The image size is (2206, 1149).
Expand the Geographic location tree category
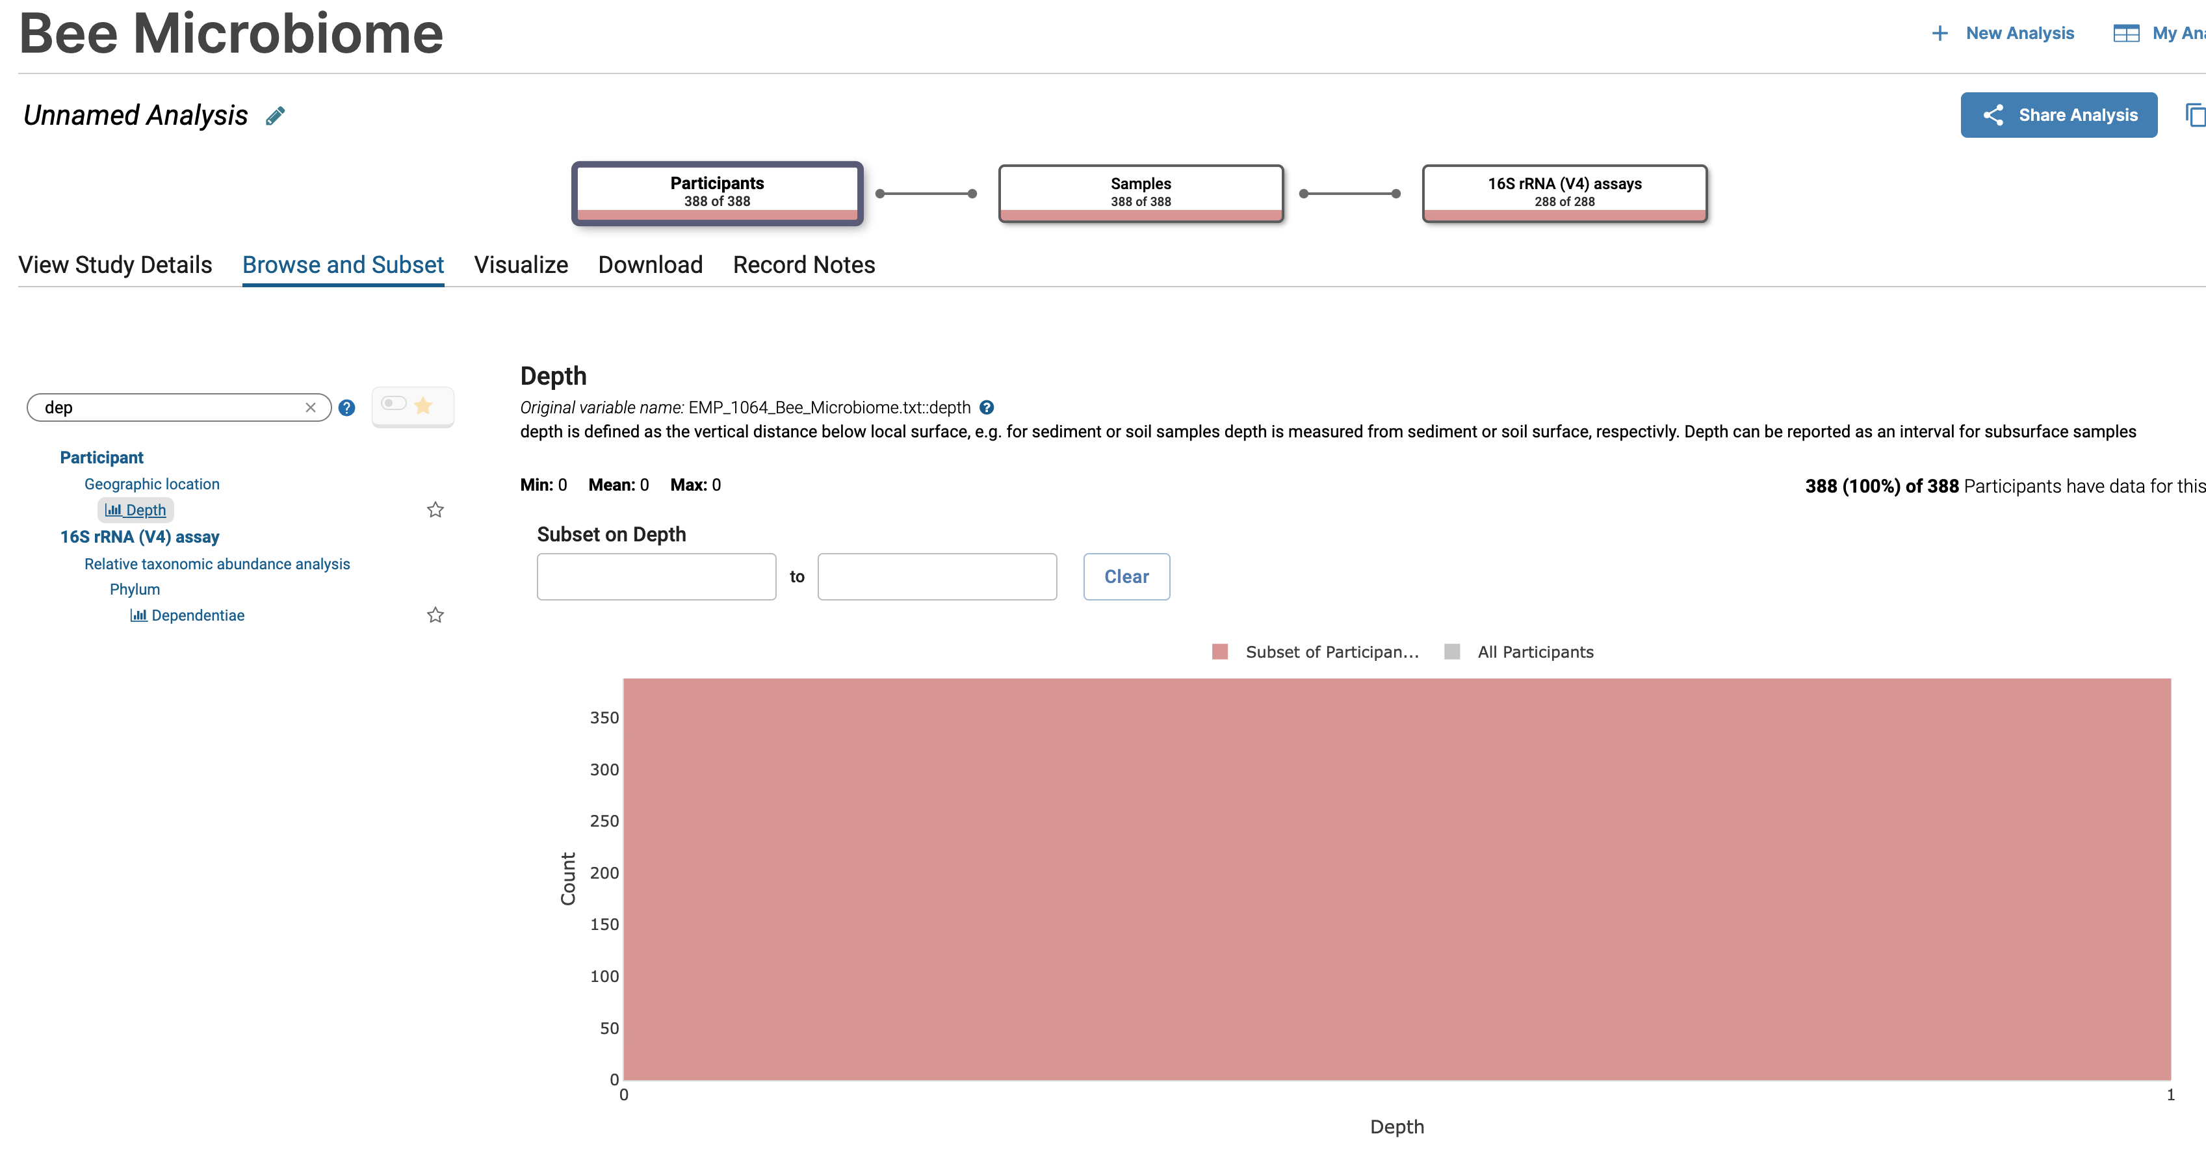click(x=151, y=484)
